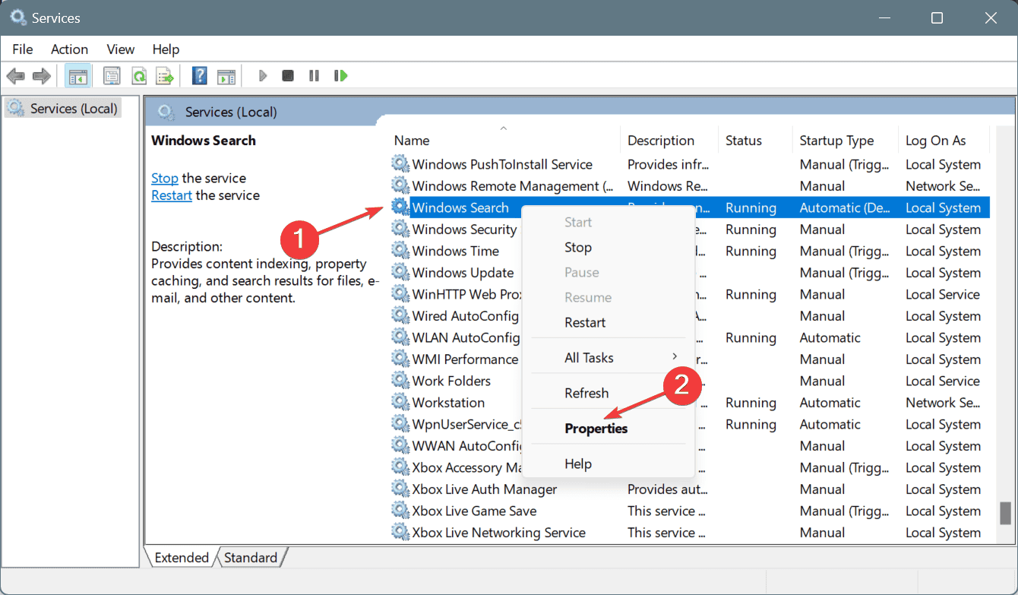The width and height of the screenshot is (1018, 595).
Task: Click the gear icon beside Windows Time
Action: 400,251
